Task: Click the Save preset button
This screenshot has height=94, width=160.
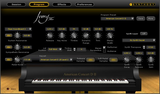Action: [141, 19]
